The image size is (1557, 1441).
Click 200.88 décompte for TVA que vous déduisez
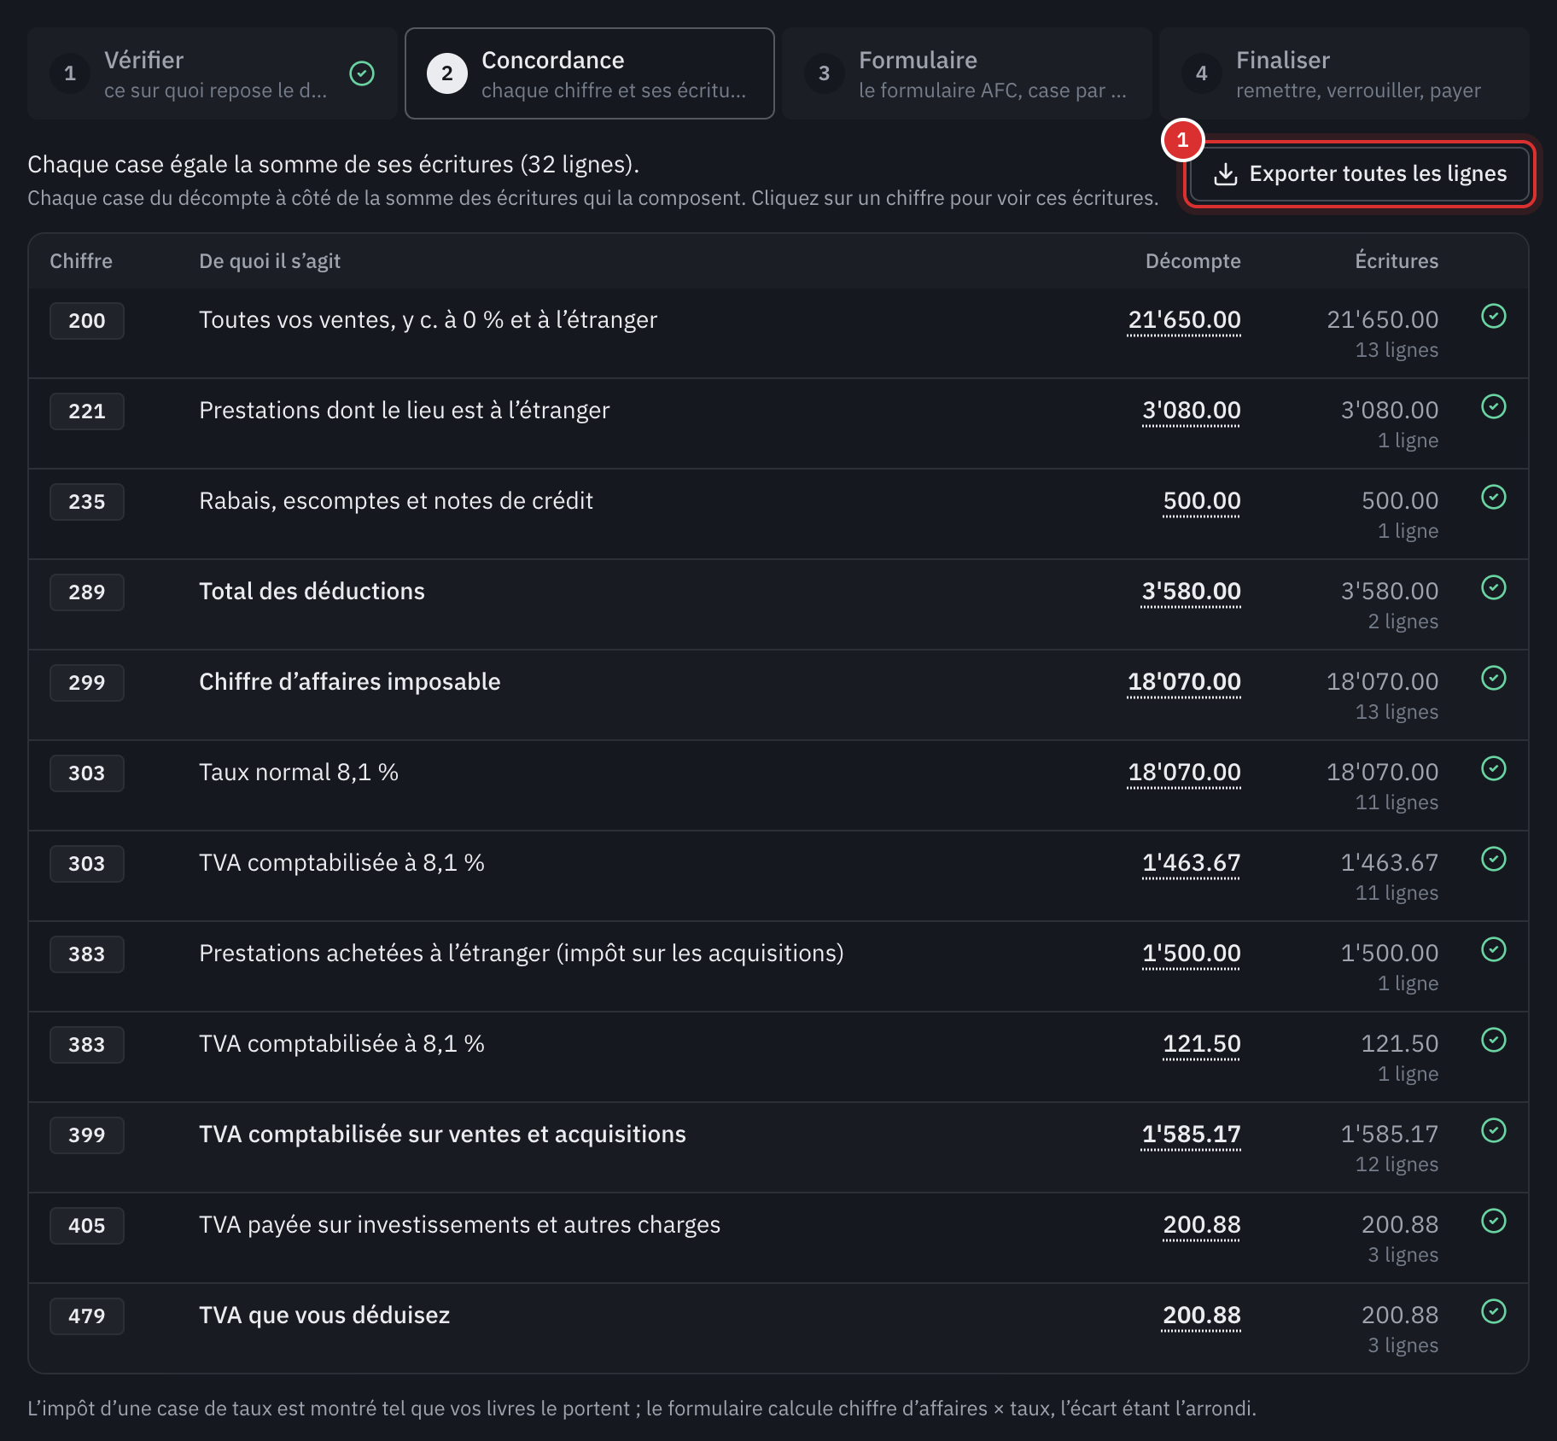click(x=1202, y=1316)
